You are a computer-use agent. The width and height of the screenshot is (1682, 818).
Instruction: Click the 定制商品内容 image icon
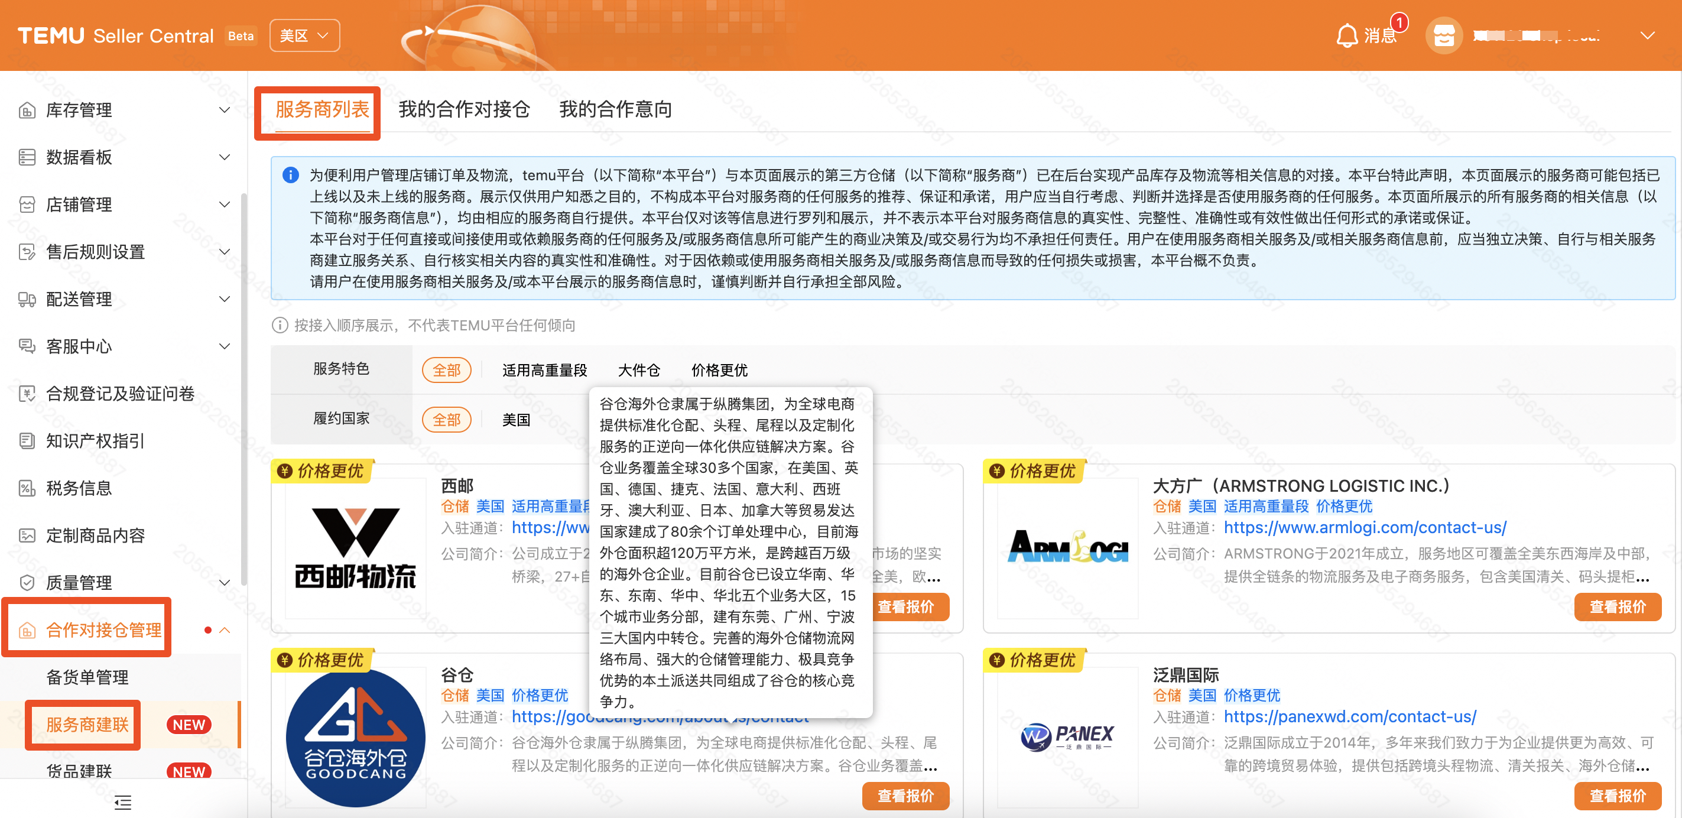27,536
